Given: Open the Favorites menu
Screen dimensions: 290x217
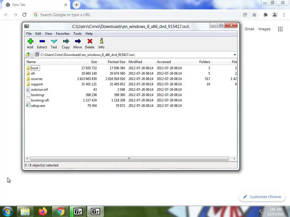Looking at the screenshot, I should point(63,34).
